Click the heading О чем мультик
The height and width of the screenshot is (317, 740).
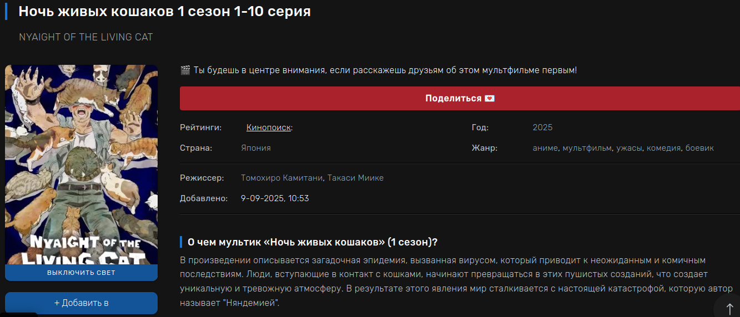click(313, 242)
